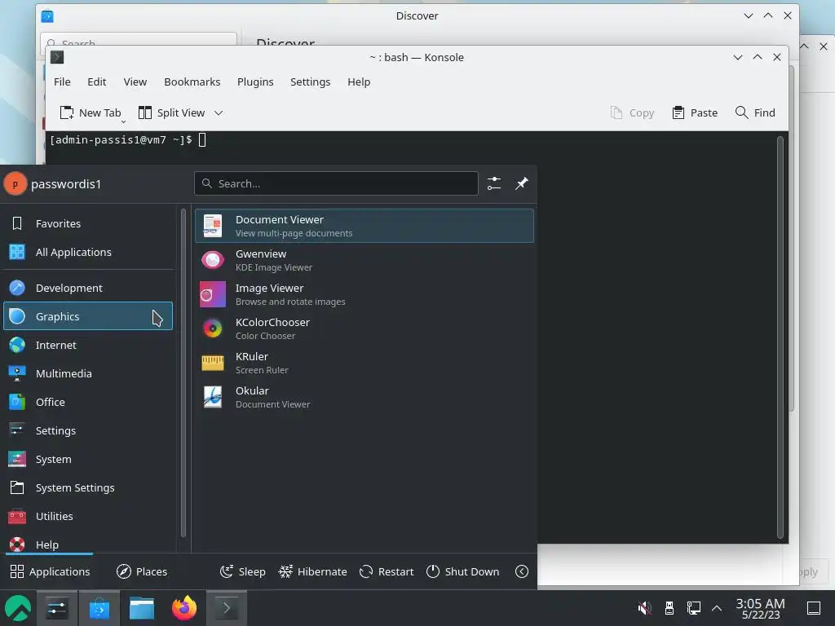Image resolution: width=835 pixels, height=626 pixels.
Task: Launch KColorChooser color picker
Action: click(364, 328)
